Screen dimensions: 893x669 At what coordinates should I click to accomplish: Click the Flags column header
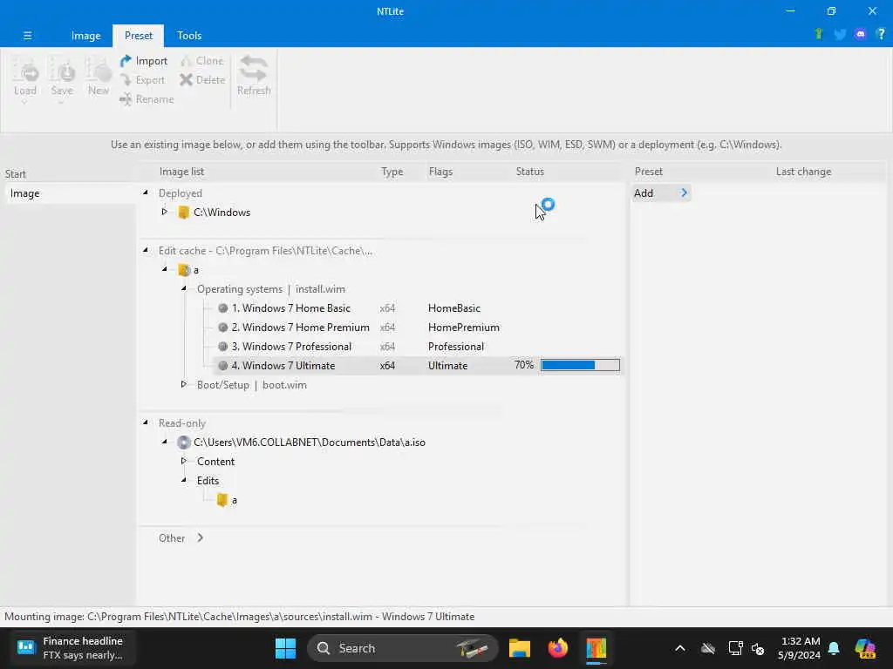coord(440,172)
